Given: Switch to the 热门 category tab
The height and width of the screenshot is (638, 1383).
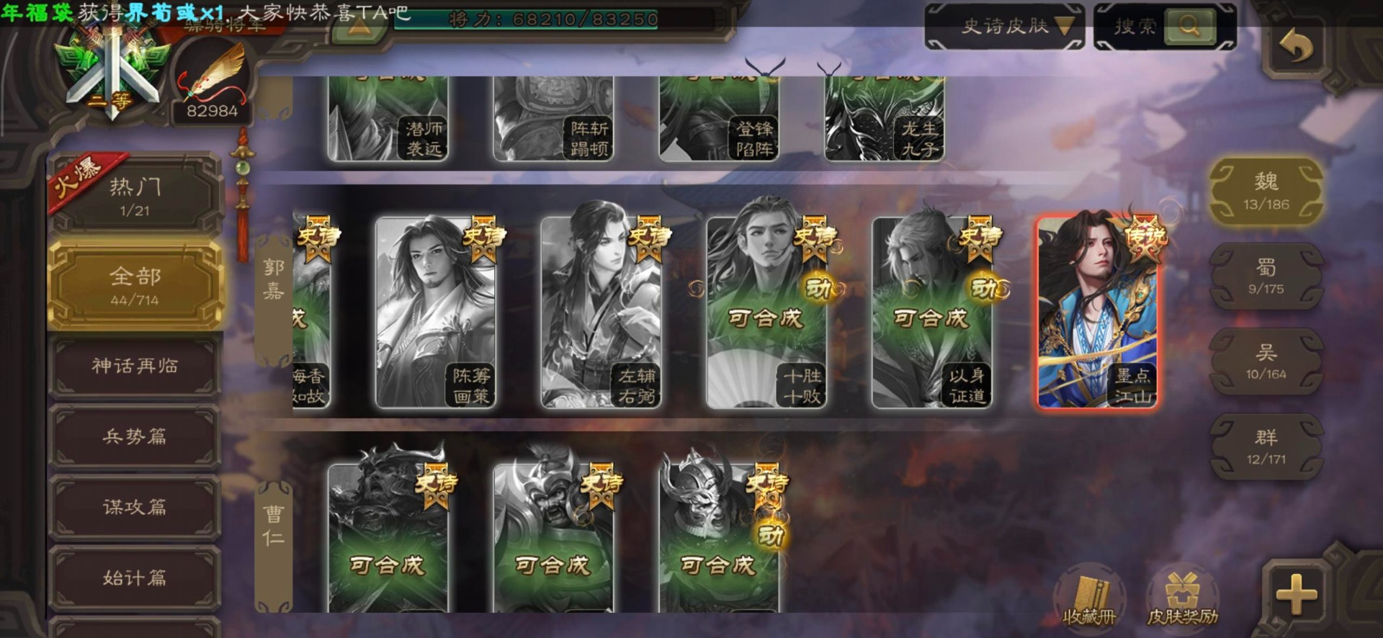Looking at the screenshot, I should 135,196.
